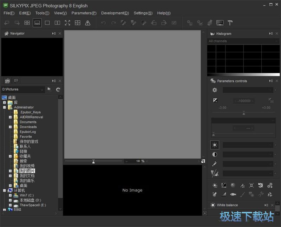The image size is (281, 227).
Task: Open the D:\Pictures folder path dropdown
Action: click(42, 89)
